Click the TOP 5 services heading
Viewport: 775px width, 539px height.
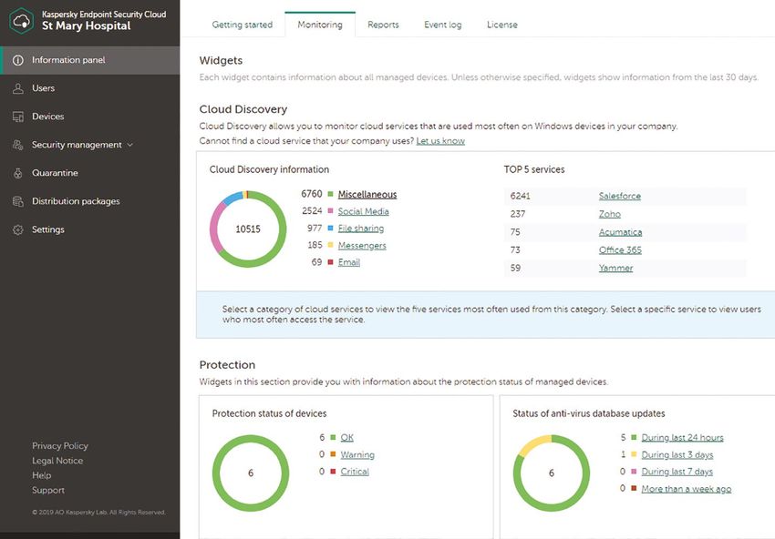pyautogui.click(x=533, y=169)
